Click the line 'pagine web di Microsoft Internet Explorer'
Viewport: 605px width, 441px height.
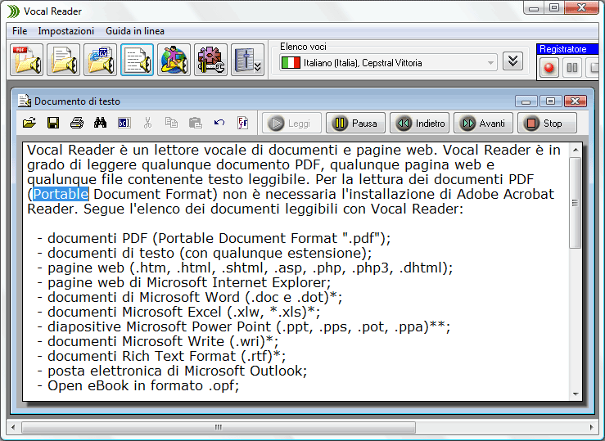(183, 282)
